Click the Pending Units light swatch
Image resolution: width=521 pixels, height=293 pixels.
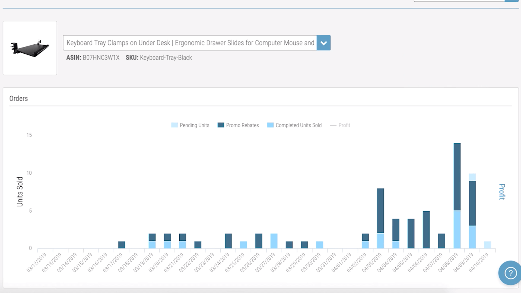[174, 125]
